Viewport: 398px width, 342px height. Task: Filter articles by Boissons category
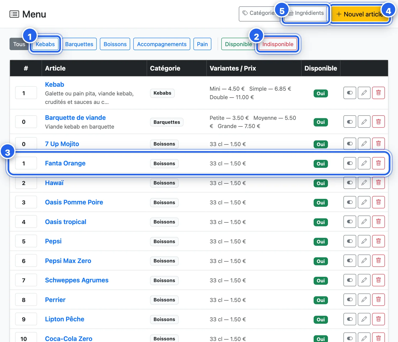click(x=115, y=44)
